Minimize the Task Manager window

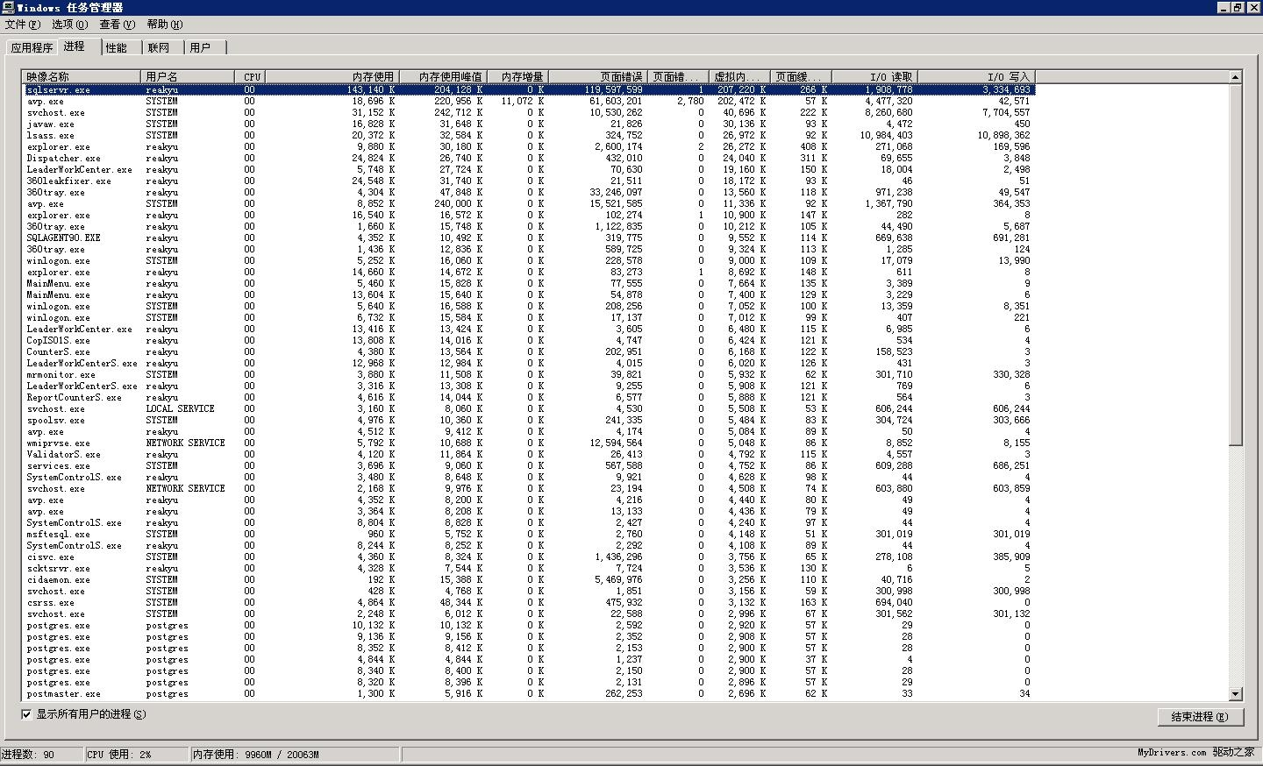1224,8
